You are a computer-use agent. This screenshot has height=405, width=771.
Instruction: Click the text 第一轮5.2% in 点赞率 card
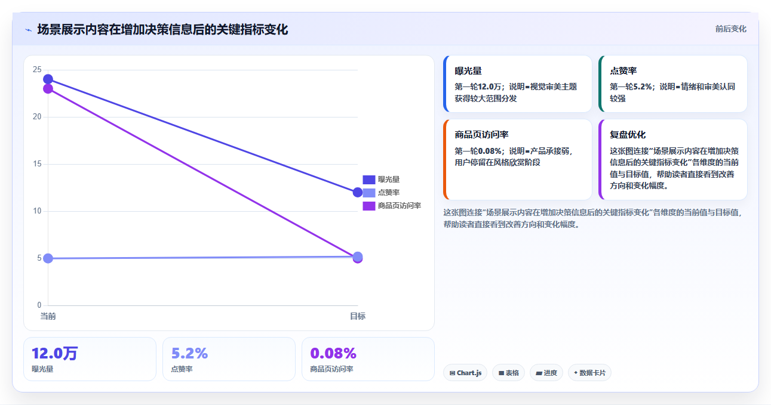tap(632, 86)
